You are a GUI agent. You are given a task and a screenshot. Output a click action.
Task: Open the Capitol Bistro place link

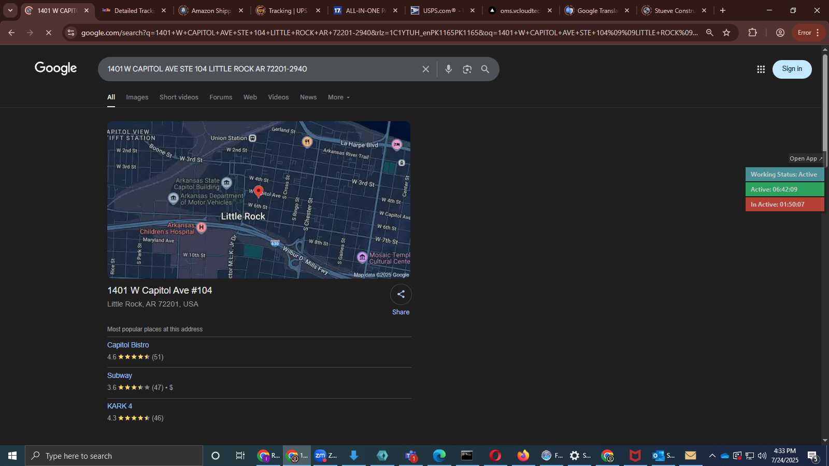coord(128,345)
